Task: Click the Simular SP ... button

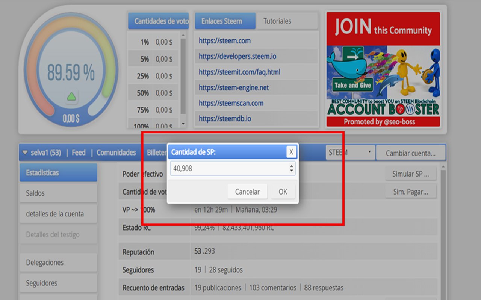Action: click(411, 174)
